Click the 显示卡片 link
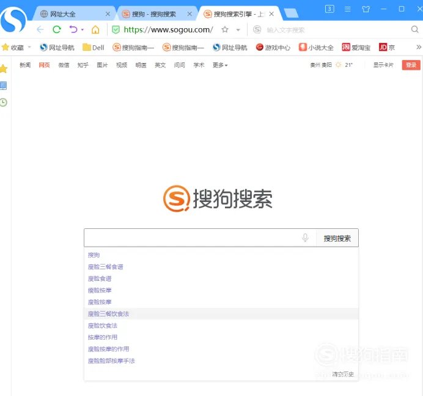The width and height of the screenshot is (423, 396). click(x=383, y=65)
